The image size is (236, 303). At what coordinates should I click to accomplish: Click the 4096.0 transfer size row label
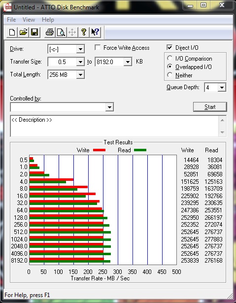click(19, 253)
